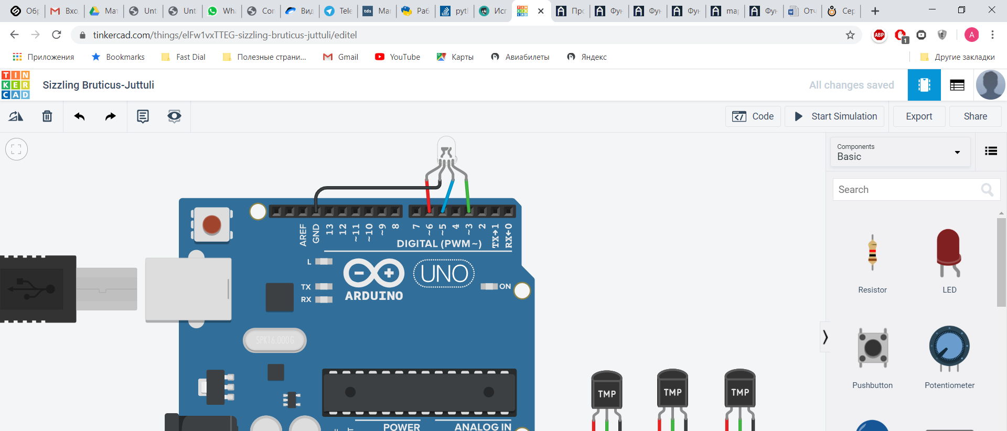Image resolution: width=1007 pixels, height=431 pixels.
Task: Open the Яндекс bookmark
Action: 587,57
